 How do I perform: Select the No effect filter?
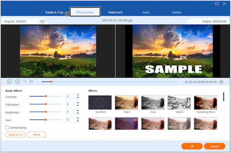(x=100, y=103)
